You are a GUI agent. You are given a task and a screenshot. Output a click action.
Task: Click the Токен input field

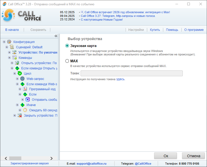131,73
